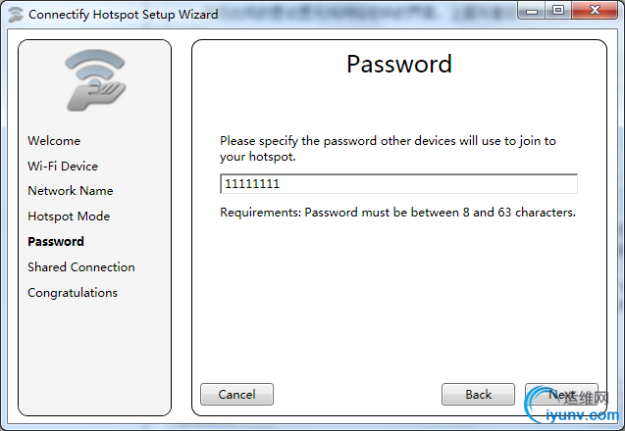
Task: Jump to the Hotspot Mode step
Action: coord(69,216)
